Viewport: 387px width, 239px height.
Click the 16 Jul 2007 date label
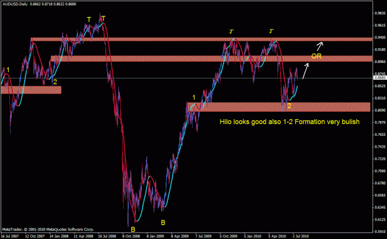click(10, 236)
